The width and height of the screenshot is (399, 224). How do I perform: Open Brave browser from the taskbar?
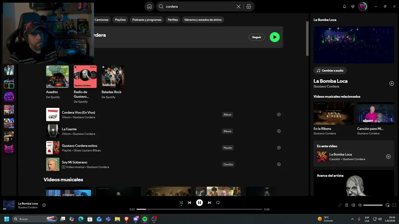coord(127,219)
